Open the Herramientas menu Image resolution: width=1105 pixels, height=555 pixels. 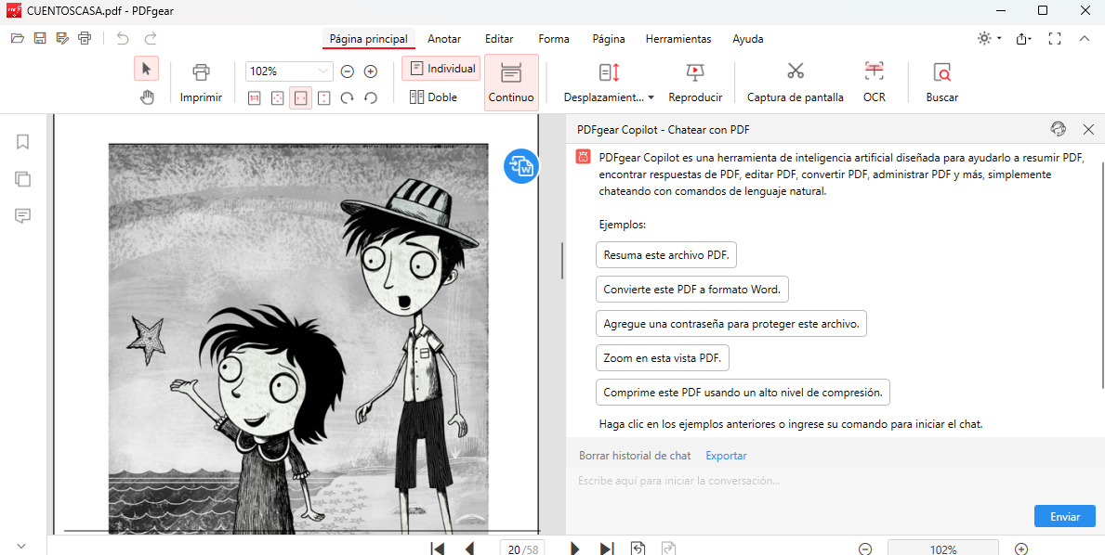[x=677, y=39]
